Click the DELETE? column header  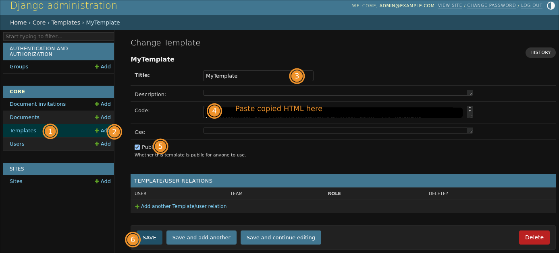[x=438, y=194]
